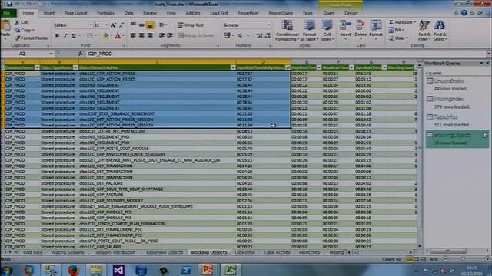
Task: Switch to the Page Layout ribbon tab
Action: (75, 13)
